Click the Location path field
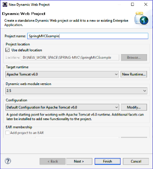 70,57
